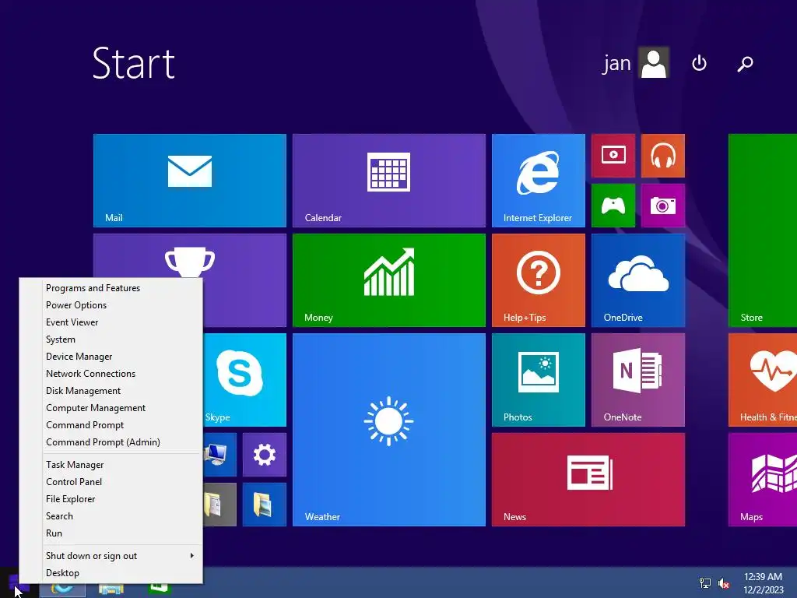797x598 pixels.
Task: Open the Mail tile
Action: [190, 181]
